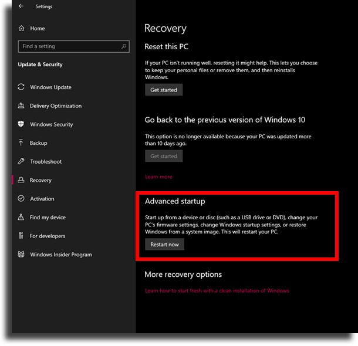The height and width of the screenshot is (346, 358).
Task: Open the Backup page
Action: pos(39,143)
